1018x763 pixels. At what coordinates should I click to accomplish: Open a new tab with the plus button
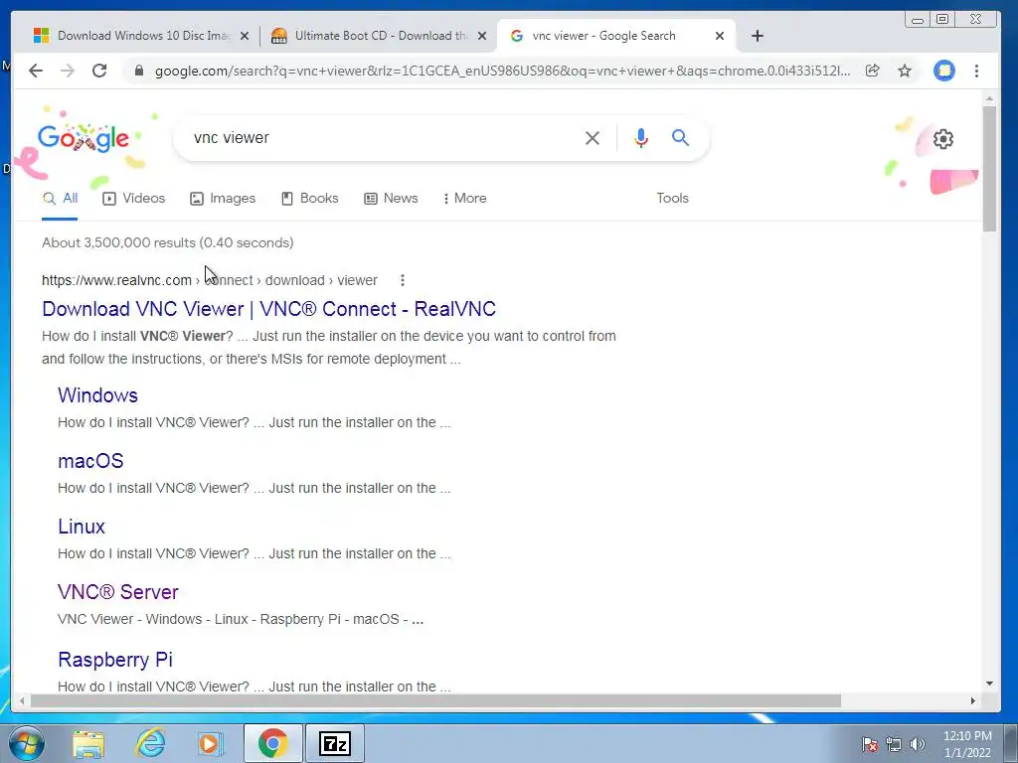pyautogui.click(x=757, y=37)
